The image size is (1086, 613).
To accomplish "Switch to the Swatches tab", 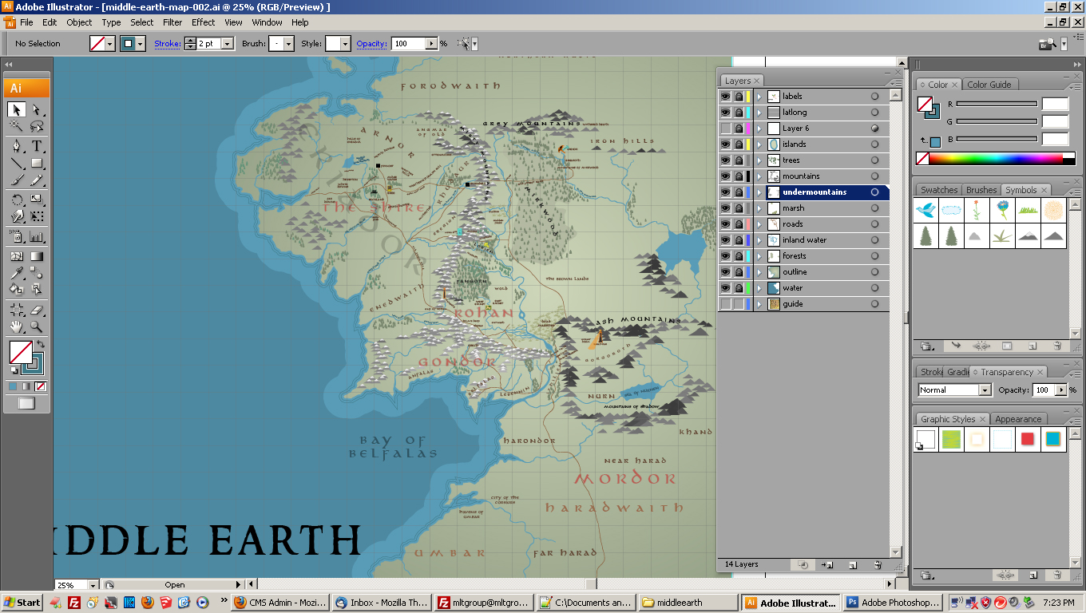I will 939,190.
